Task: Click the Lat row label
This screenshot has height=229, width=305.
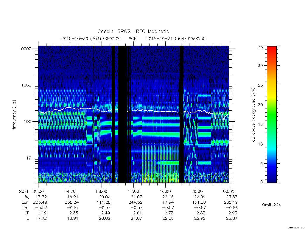Action: [x=26, y=208]
